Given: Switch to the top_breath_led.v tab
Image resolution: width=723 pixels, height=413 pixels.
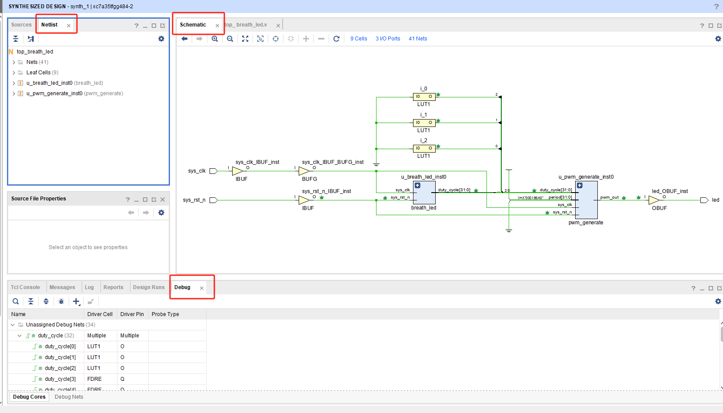Looking at the screenshot, I should pos(247,25).
